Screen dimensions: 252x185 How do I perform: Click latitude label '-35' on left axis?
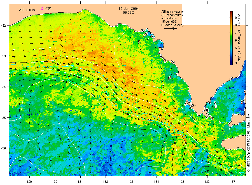tap(3, 118)
